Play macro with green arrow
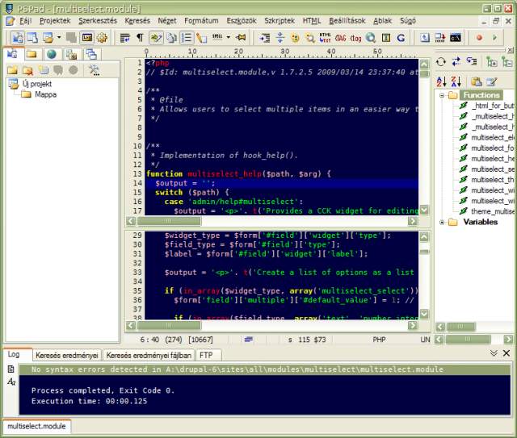 (x=494, y=38)
